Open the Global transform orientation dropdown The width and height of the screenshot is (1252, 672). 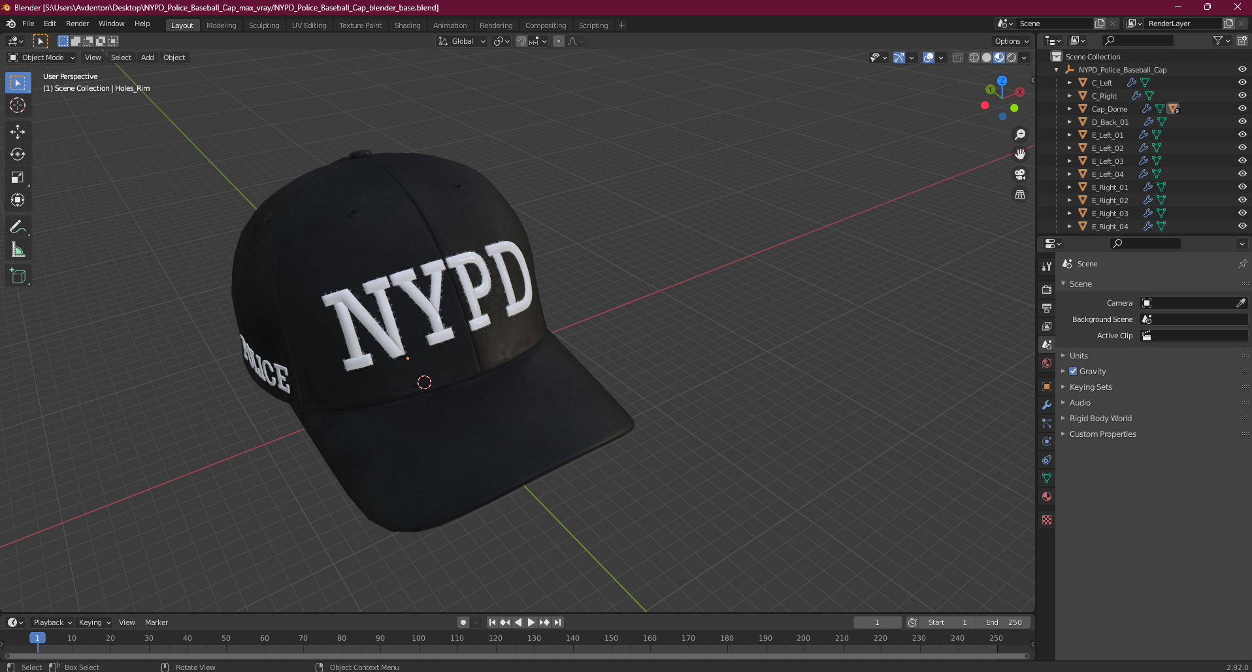(462, 41)
